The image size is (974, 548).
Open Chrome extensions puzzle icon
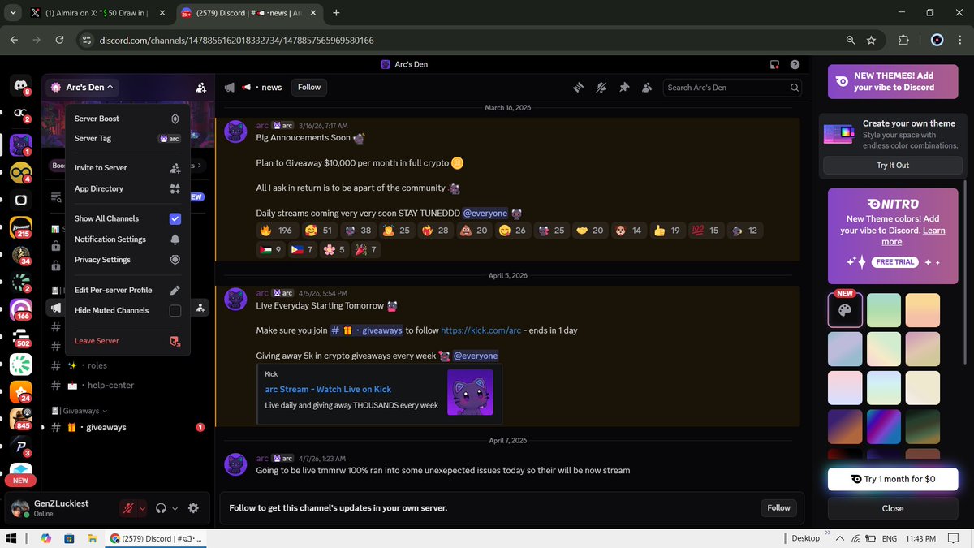click(x=903, y=40)
